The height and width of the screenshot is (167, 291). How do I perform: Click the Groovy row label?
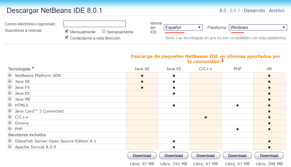coord(22,123)
